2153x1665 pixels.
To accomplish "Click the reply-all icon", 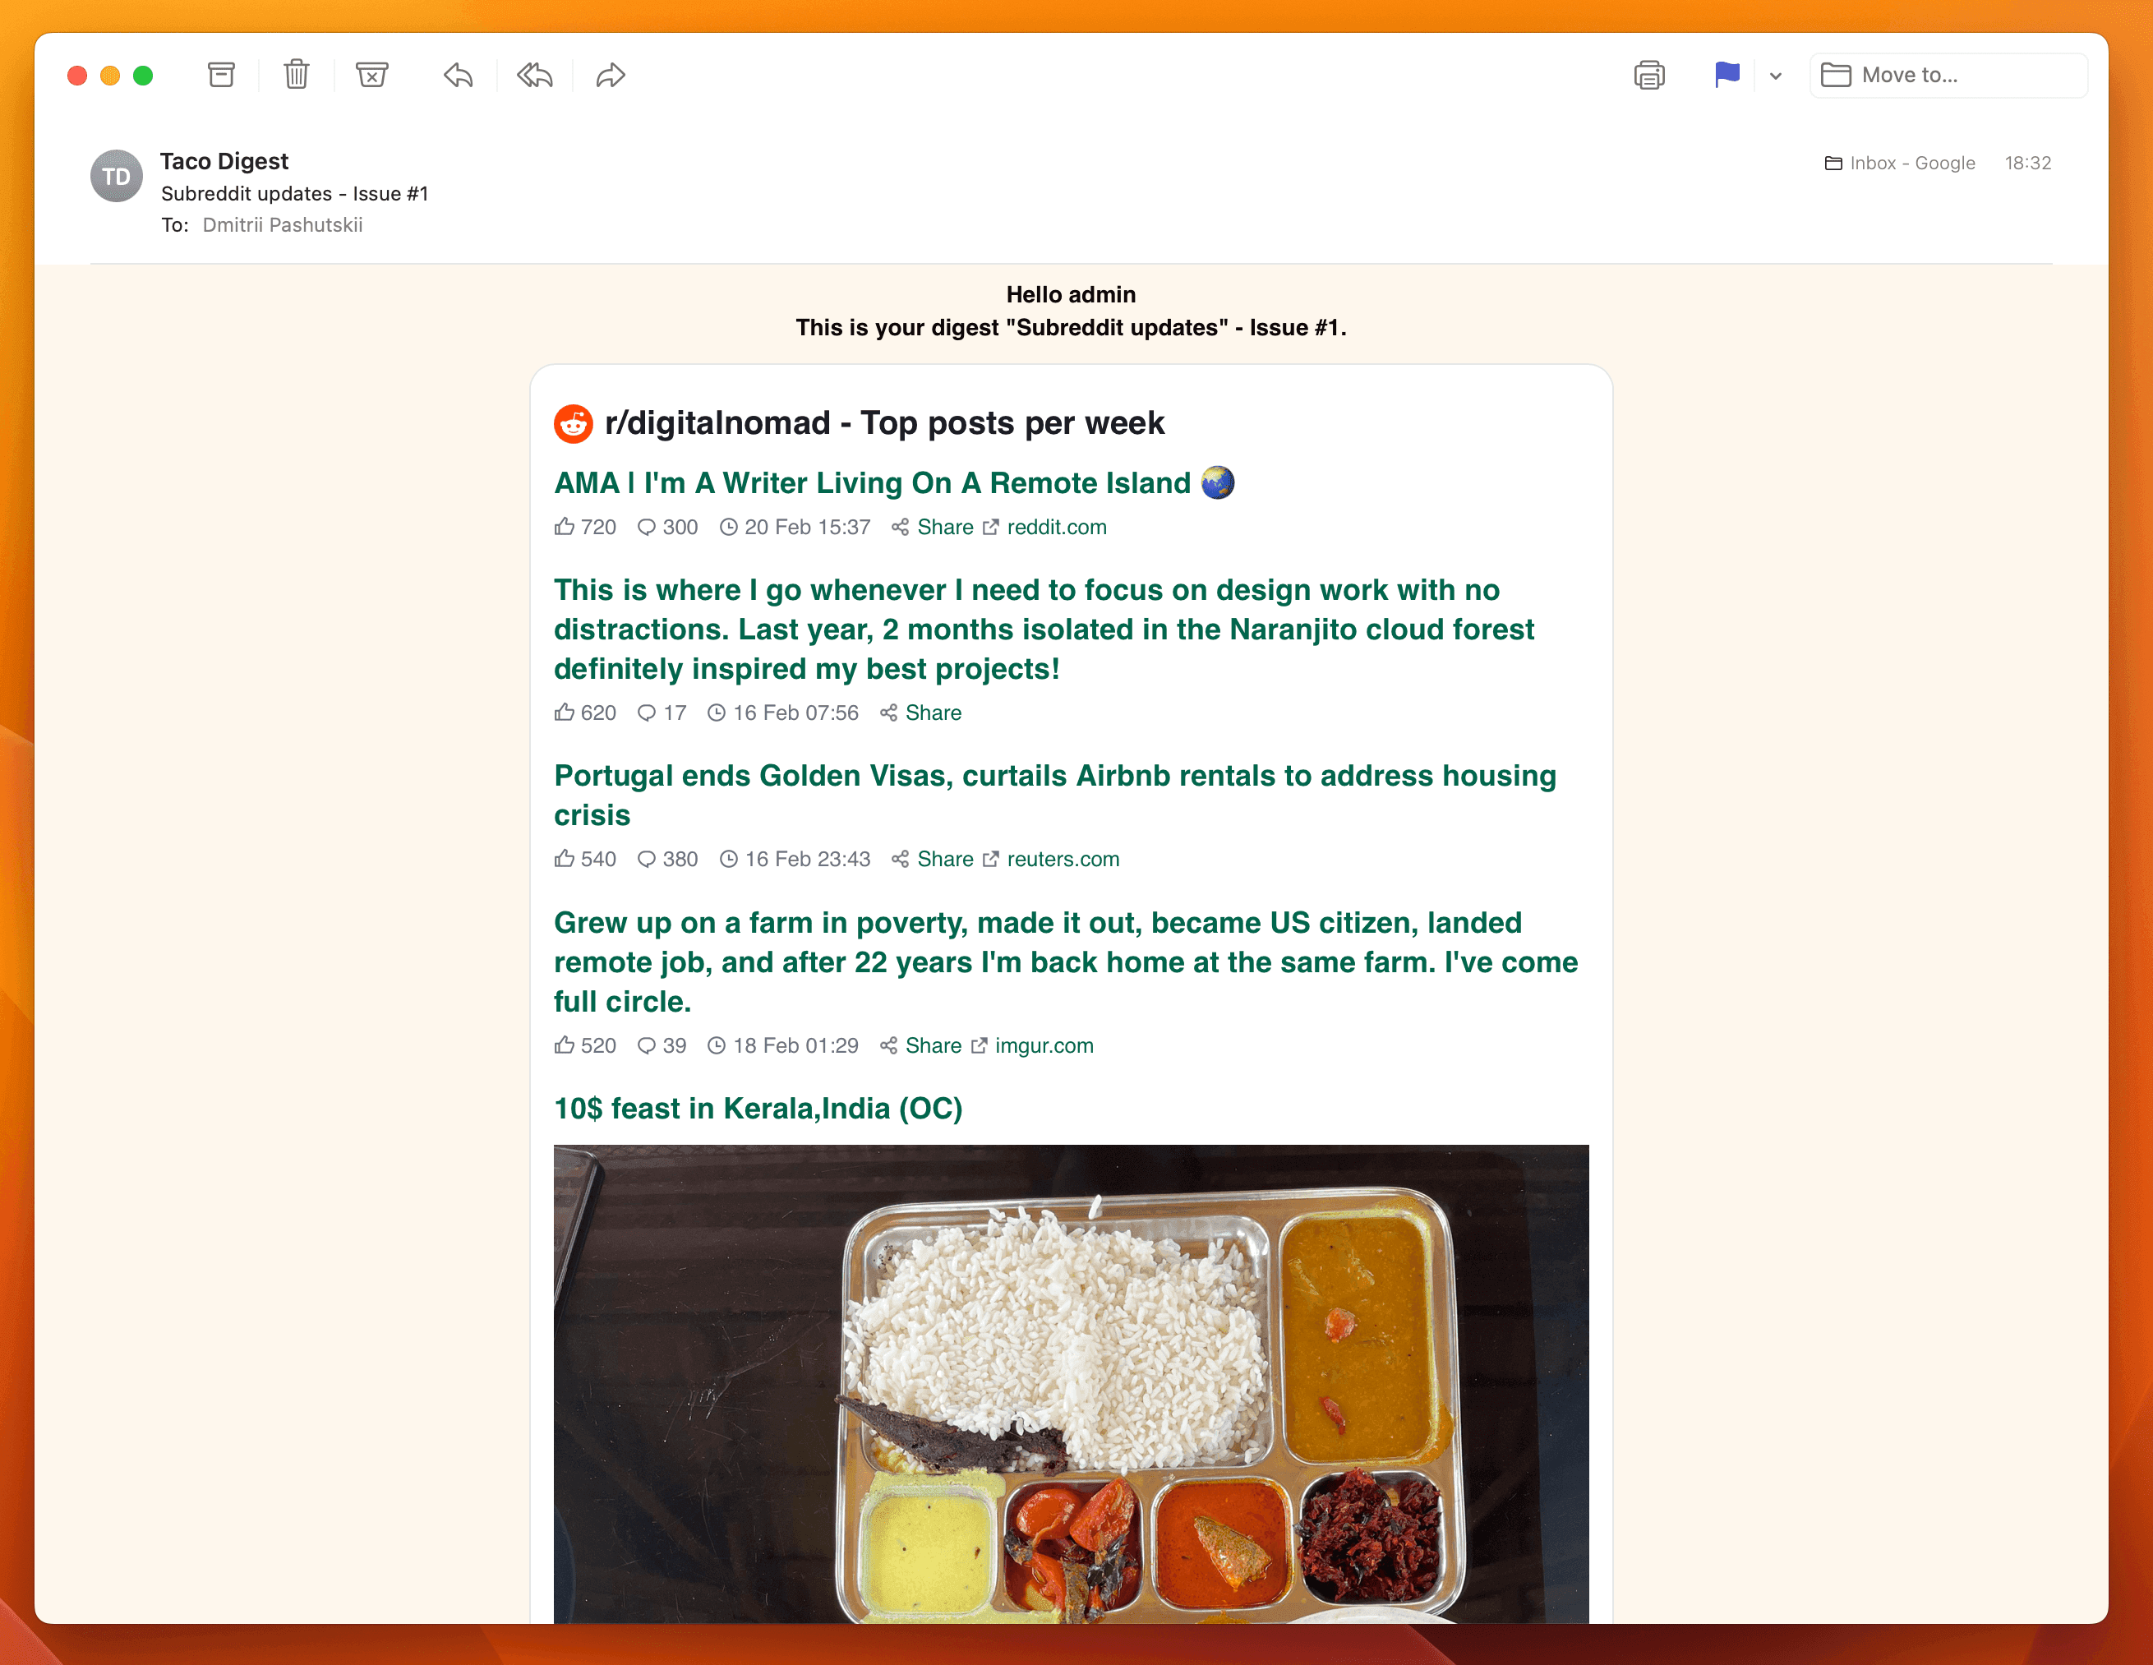I will 535,73.
